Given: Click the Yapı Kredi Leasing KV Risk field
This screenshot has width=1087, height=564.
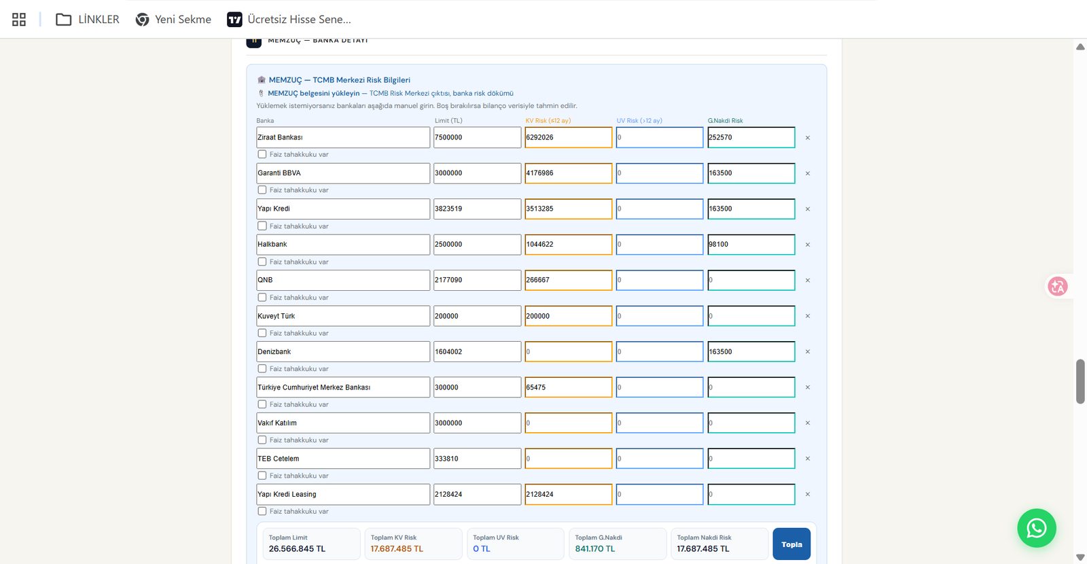Looking at the screenshot, I should point(569,494).
